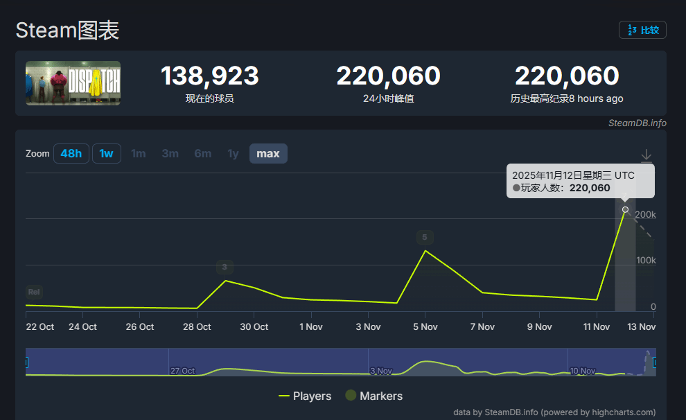The width and height of the screenshot is (686, 420).
Task: Click the 5 Nov peak on the line
Action: click(425, 251)
